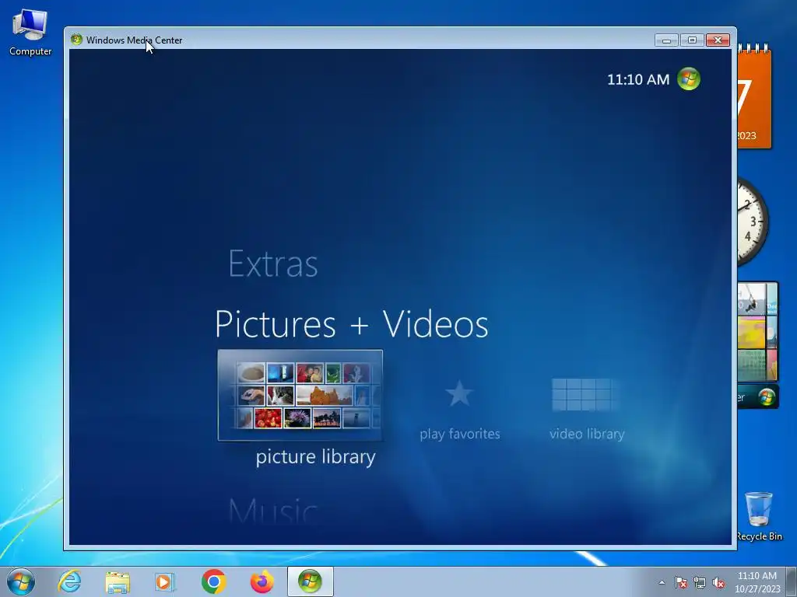Open the Action Center flag icon

[680, 583]
